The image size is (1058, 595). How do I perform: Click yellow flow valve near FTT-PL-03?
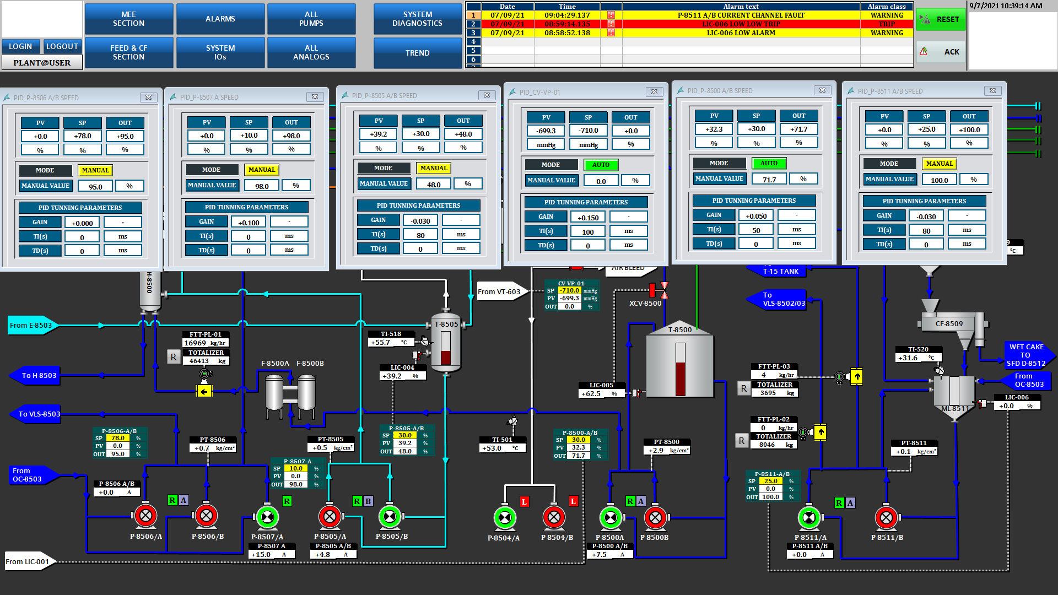click(857, 376)
